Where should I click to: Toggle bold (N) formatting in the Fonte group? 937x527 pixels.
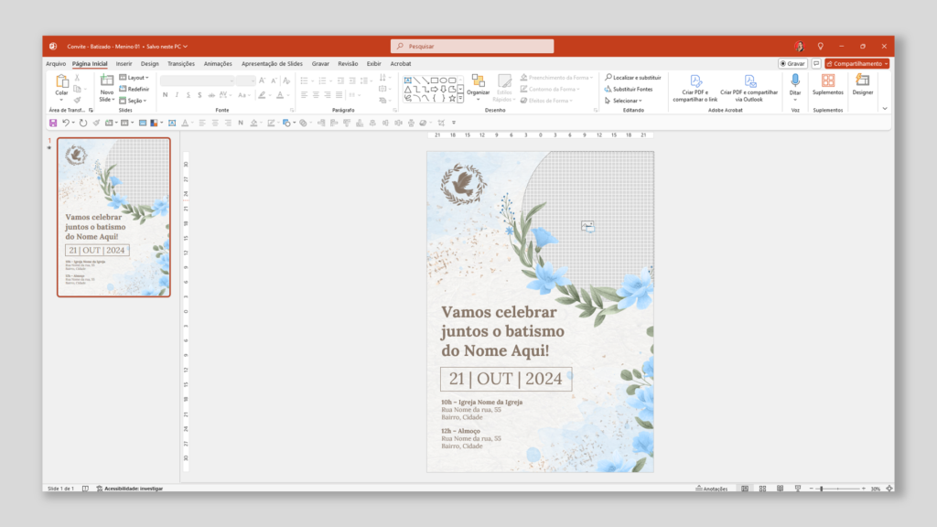(165, 95)
